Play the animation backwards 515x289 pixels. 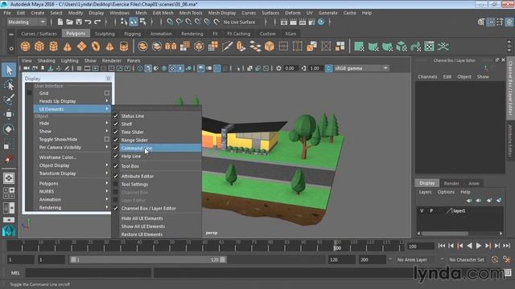click(470, 246)
